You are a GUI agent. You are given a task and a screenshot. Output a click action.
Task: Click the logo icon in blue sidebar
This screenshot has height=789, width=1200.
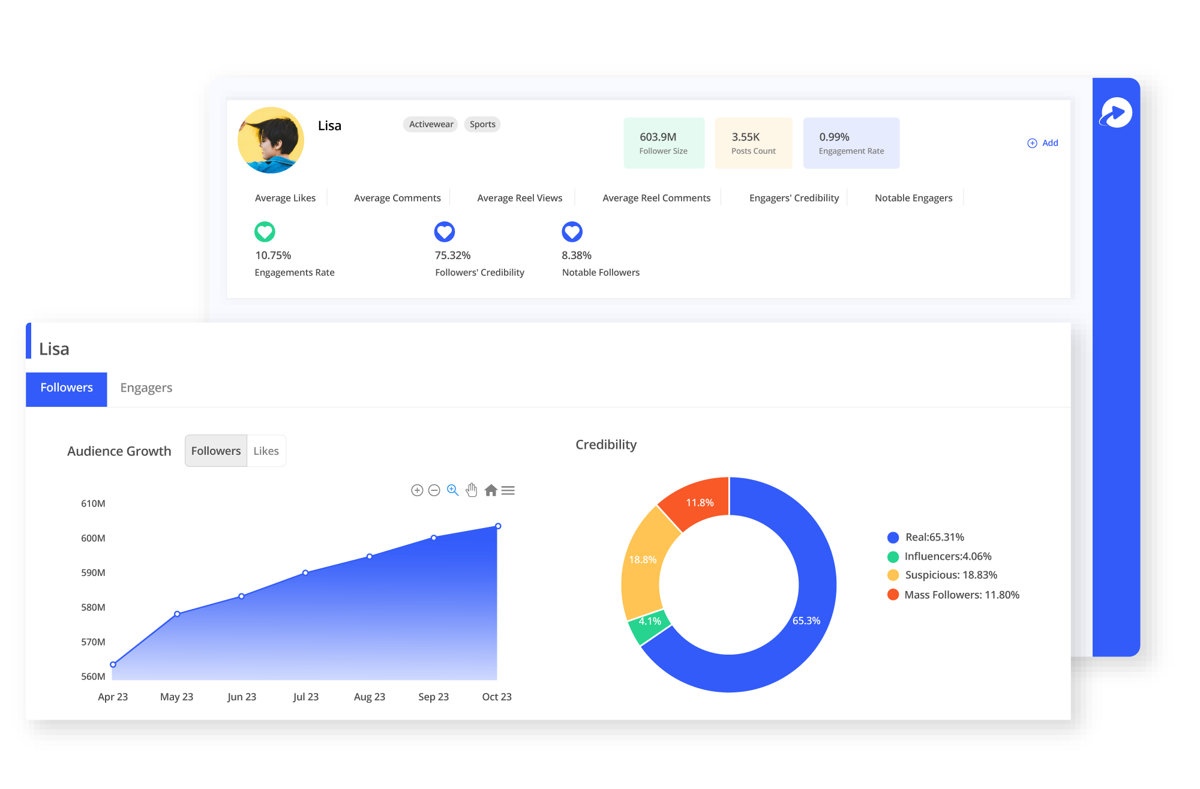pyautogui.click(x=1116, y=113)
